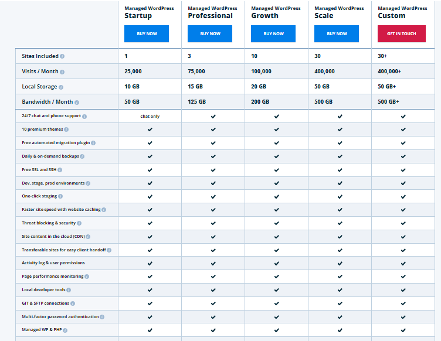Image resolution: width=441 pixels, height=341 pixels.
Task: Click the info icon next to Managed WP & PHP
Action: tap(65, 330)
